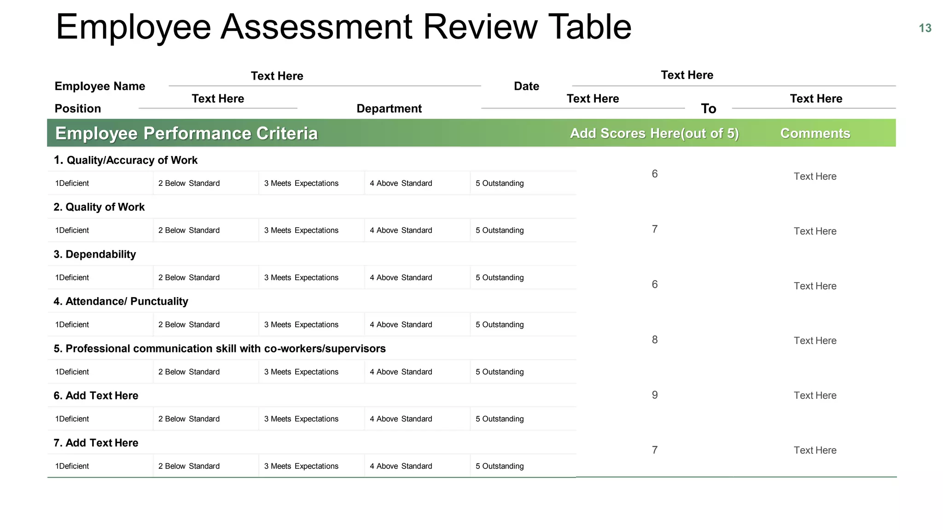Click the 'Date' label
943x530 pixels.
526,86
